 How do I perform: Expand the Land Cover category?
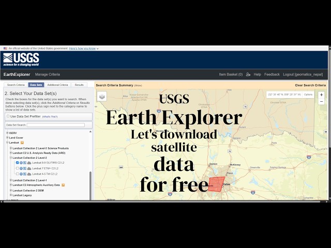click(x=7, y=137)
